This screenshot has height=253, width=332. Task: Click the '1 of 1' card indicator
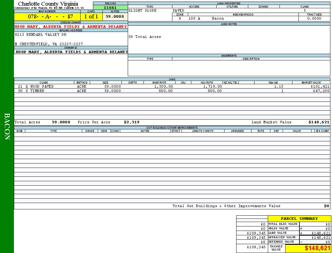[91, 17]
